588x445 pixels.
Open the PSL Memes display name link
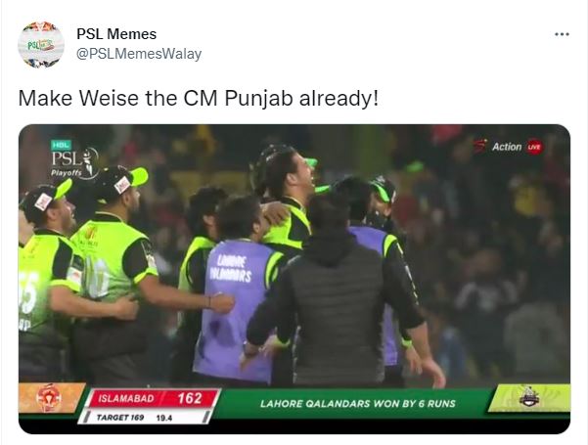pyautogui.click(x=116, y=34)
